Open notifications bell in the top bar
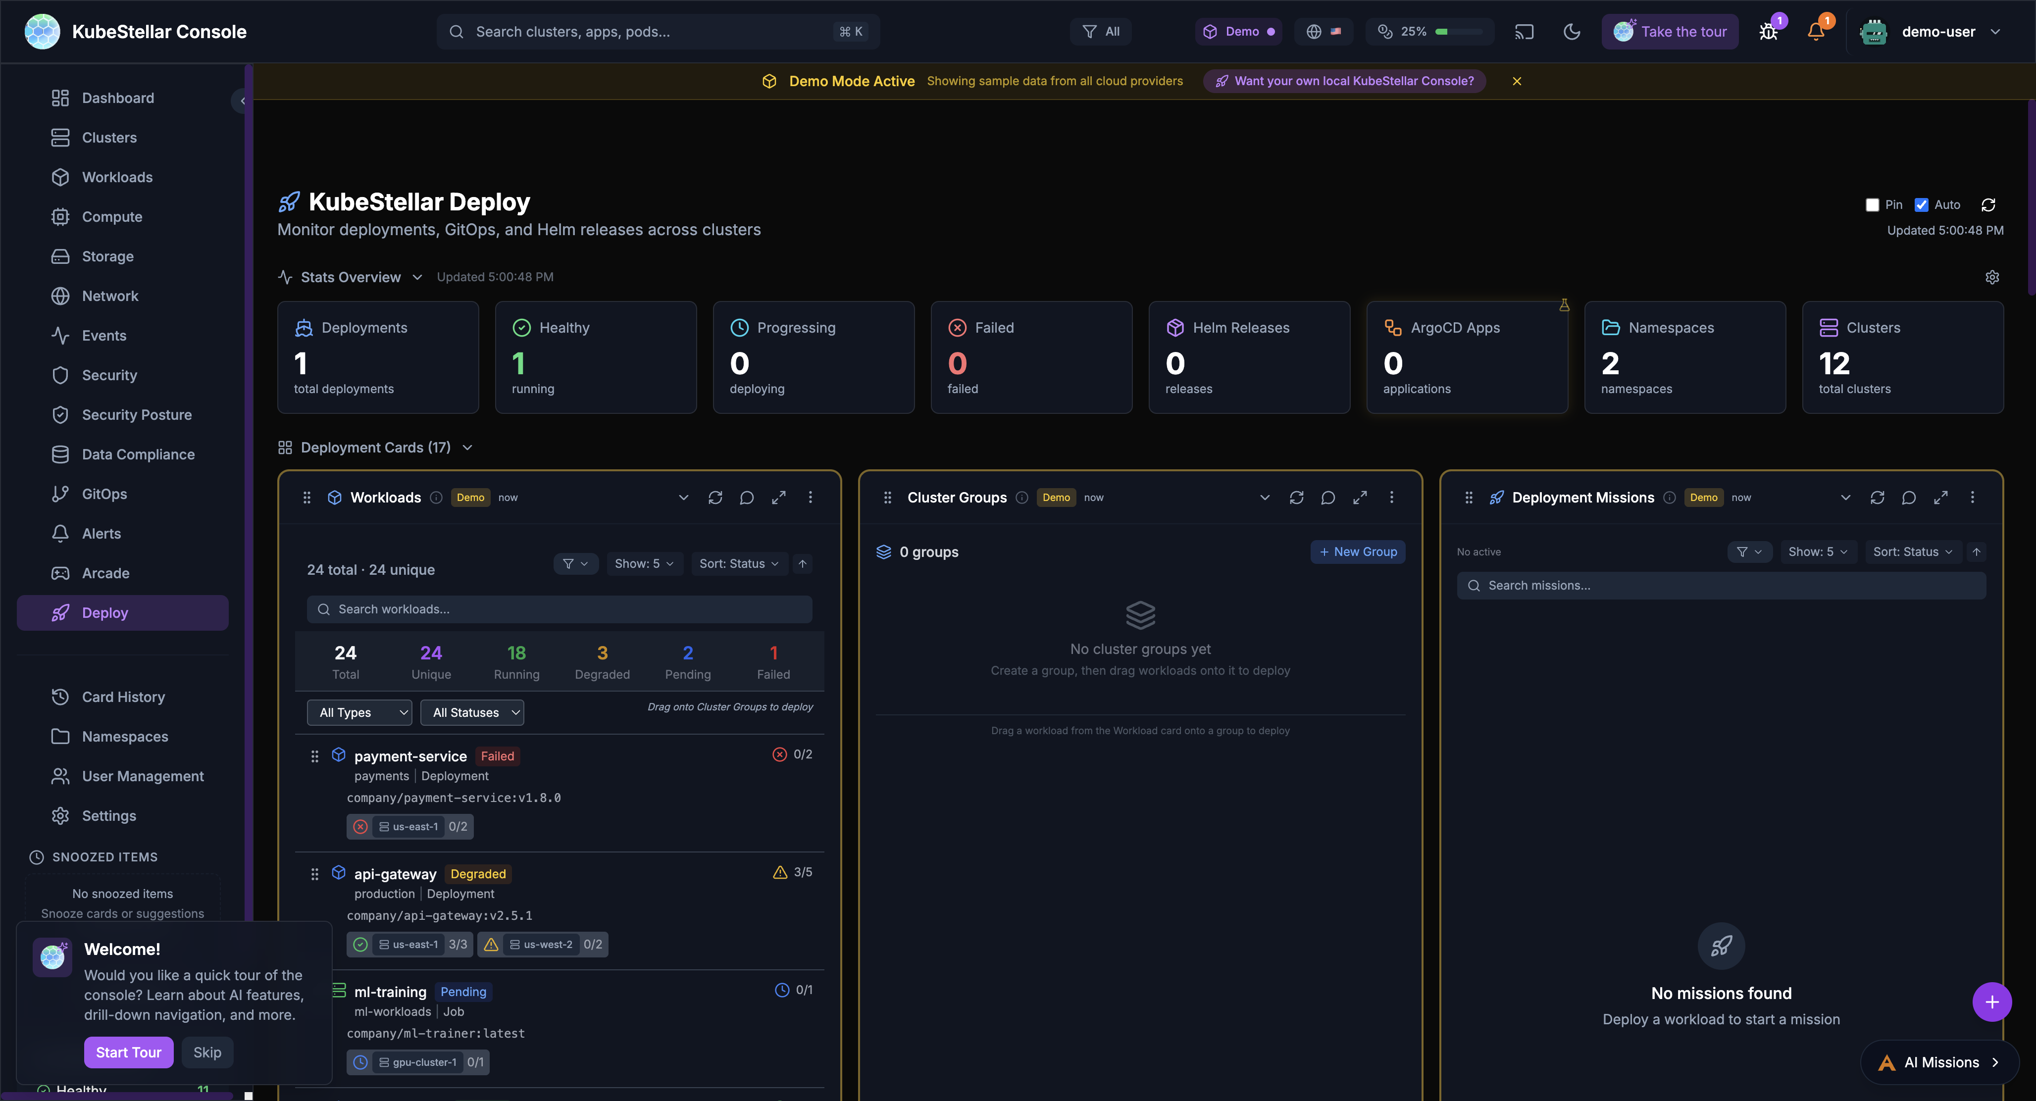This screenshot has height=1101, width=2036. coord(1816,32)
